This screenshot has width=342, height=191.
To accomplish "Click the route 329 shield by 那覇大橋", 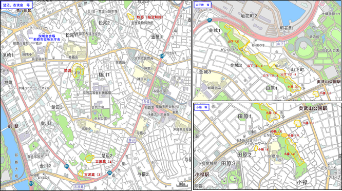I will click(x=31, y=183).
